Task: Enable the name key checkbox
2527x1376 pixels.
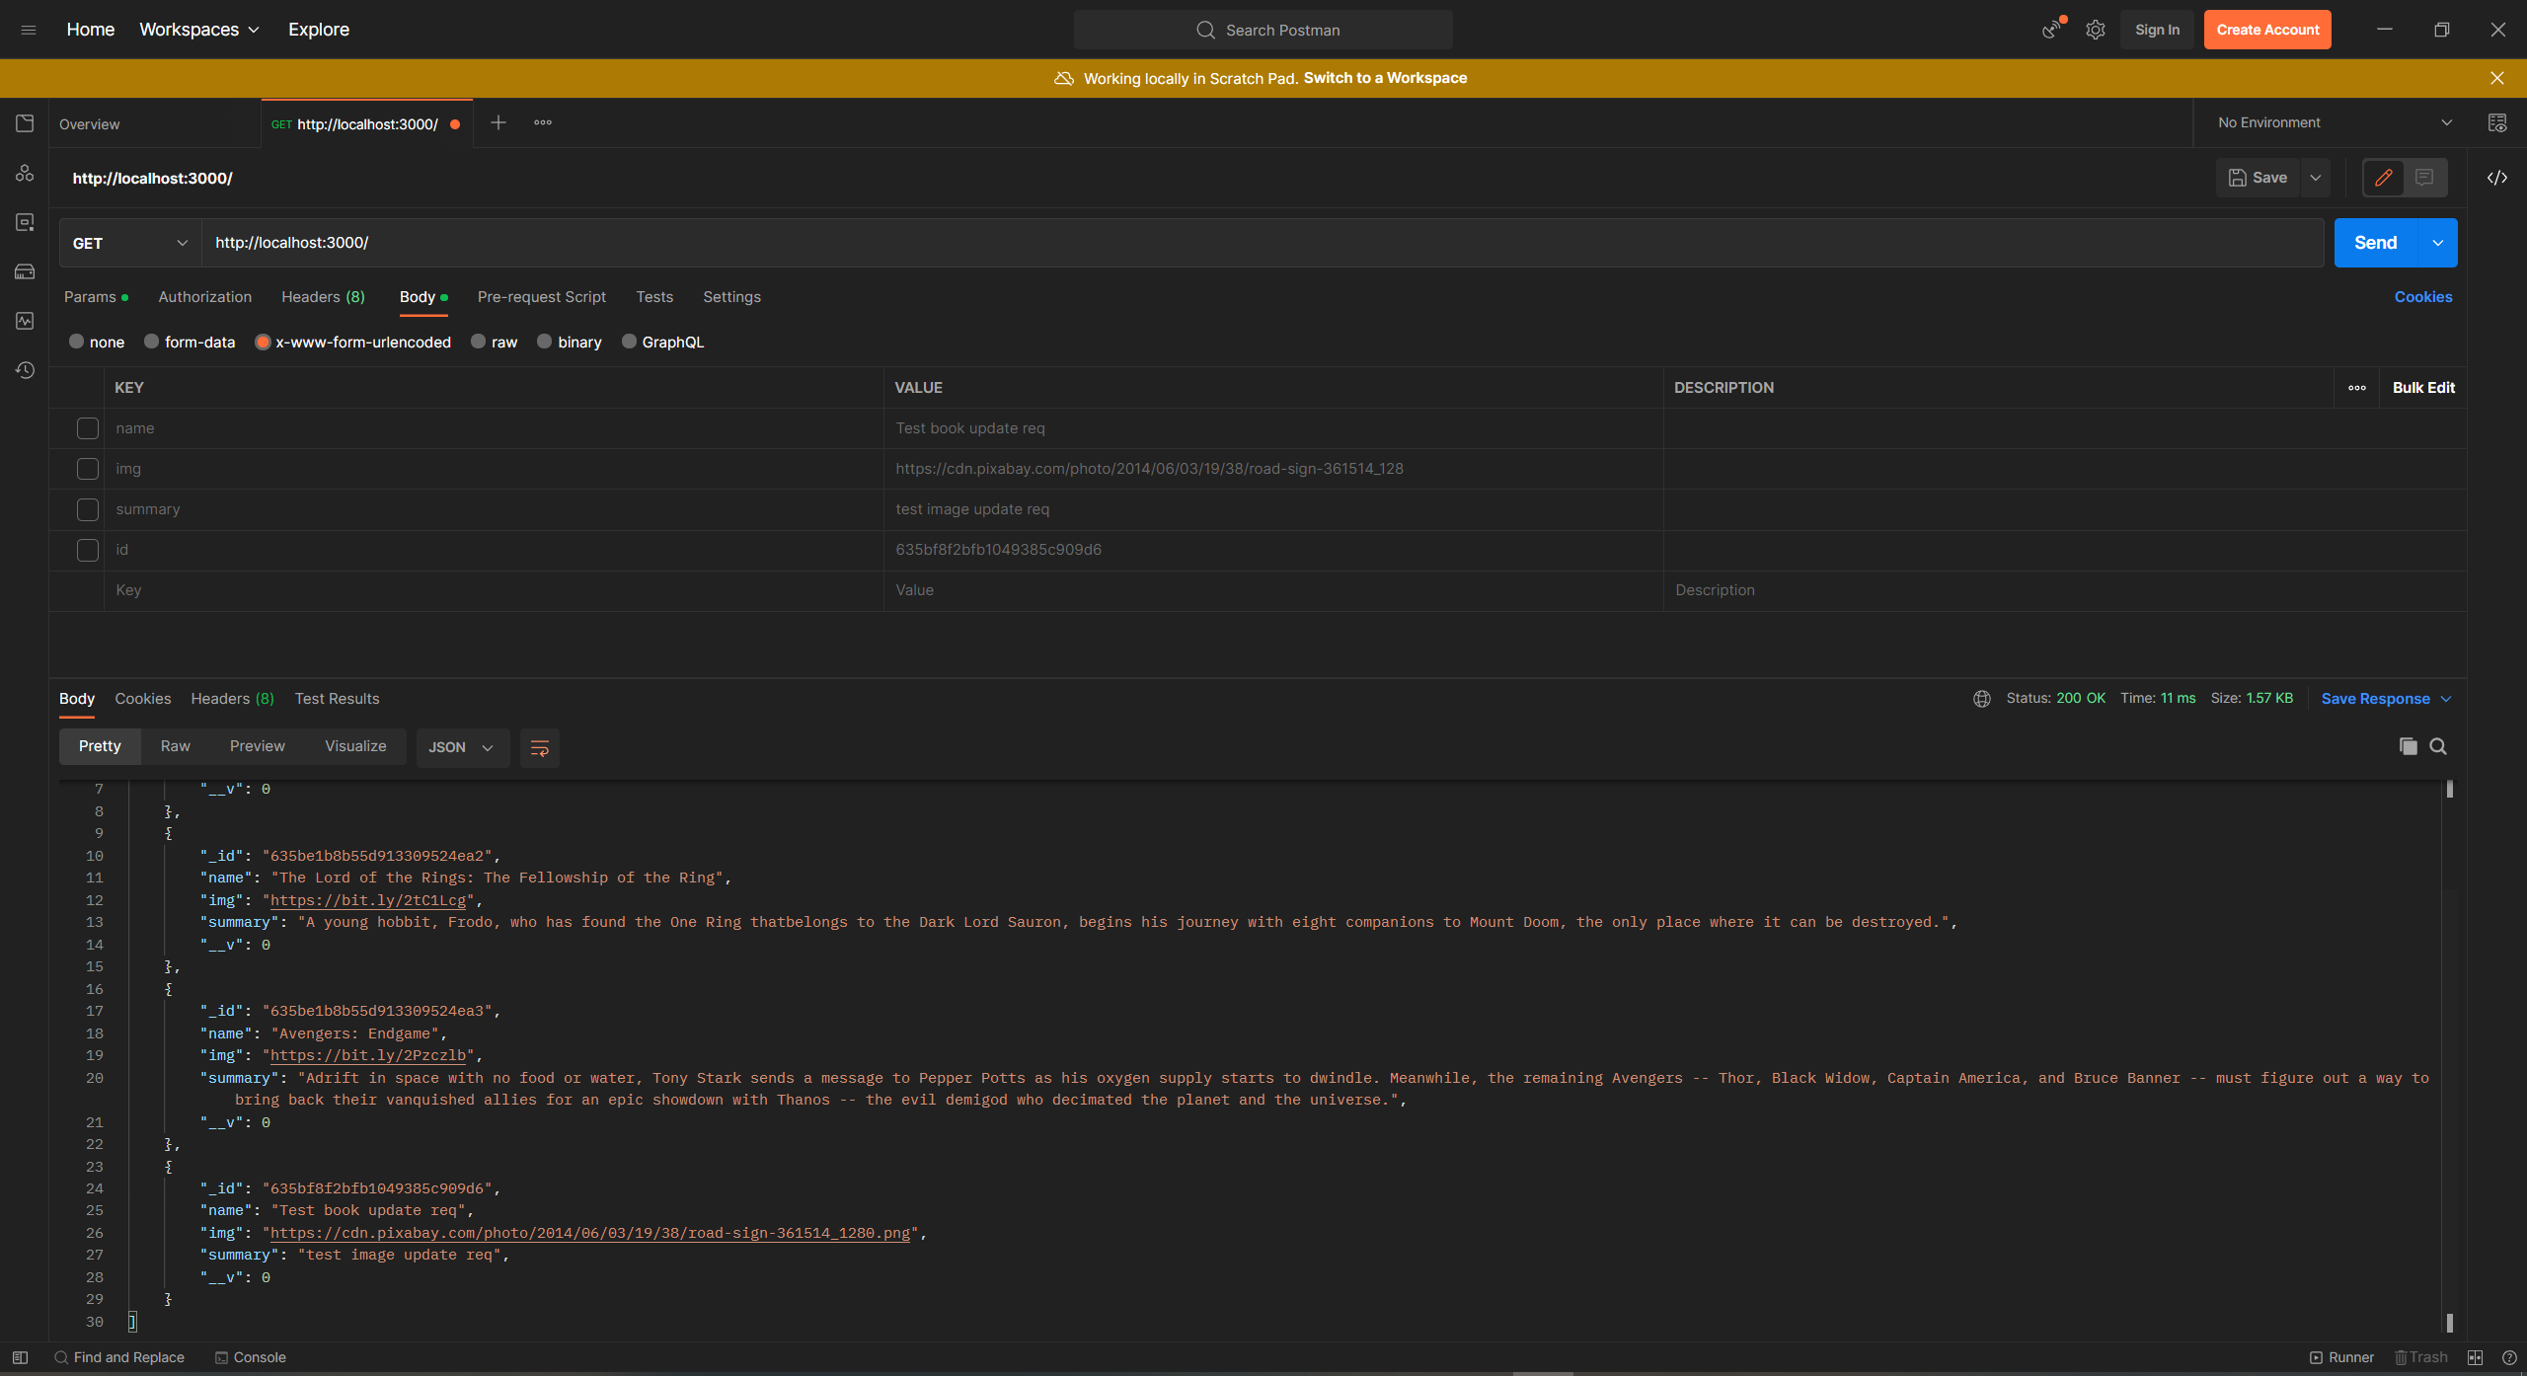Action: tap(88, 428)
